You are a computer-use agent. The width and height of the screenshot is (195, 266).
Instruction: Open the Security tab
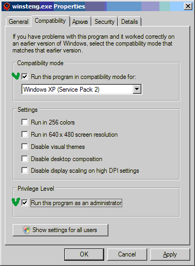pyautogui.click(x=104, y=22)
